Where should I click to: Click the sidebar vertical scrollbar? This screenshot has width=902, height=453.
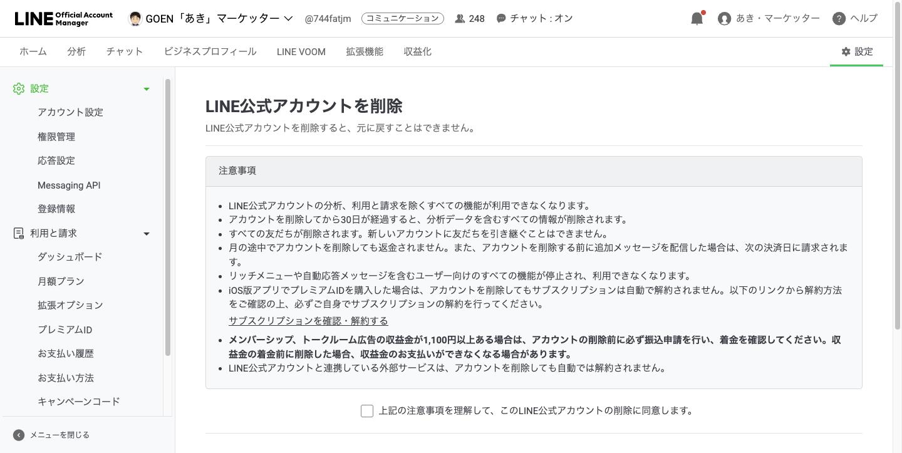tap(168, 217)
